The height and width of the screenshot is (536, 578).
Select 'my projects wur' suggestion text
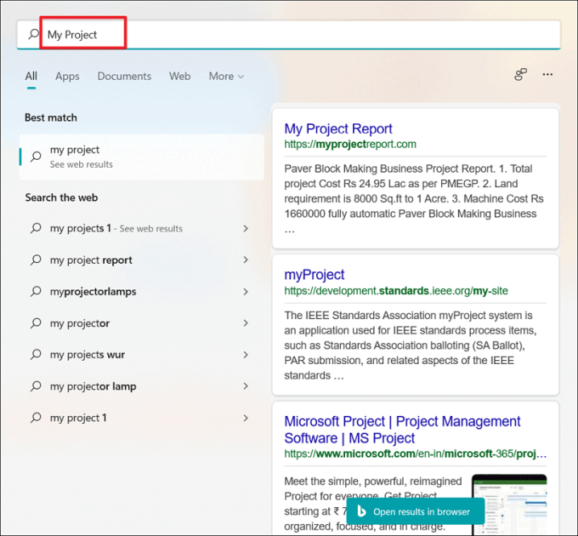[x=88, y=355]
